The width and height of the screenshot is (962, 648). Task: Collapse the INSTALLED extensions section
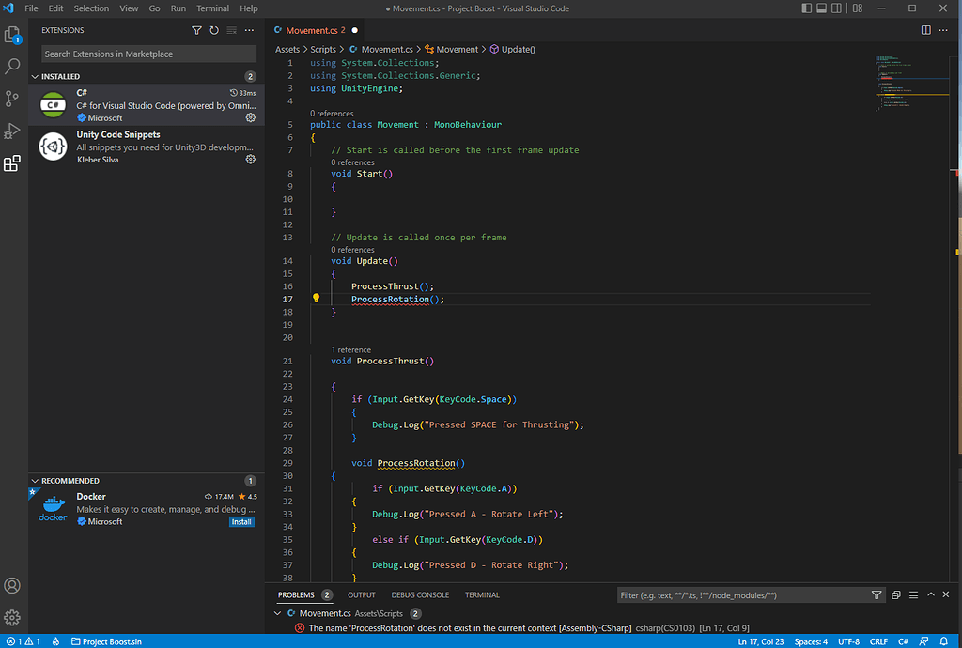click(x=35, y=75)
